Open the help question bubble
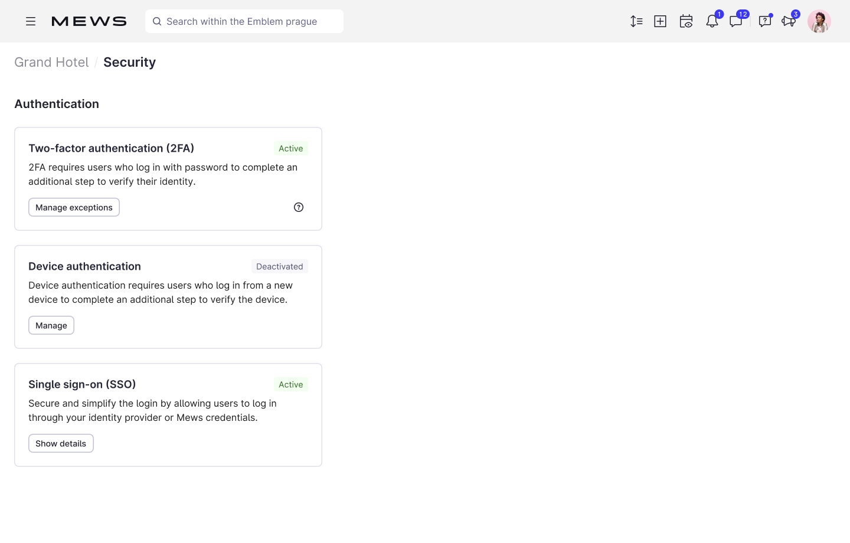Screen dimensions: 850x543 pos(764,21)
